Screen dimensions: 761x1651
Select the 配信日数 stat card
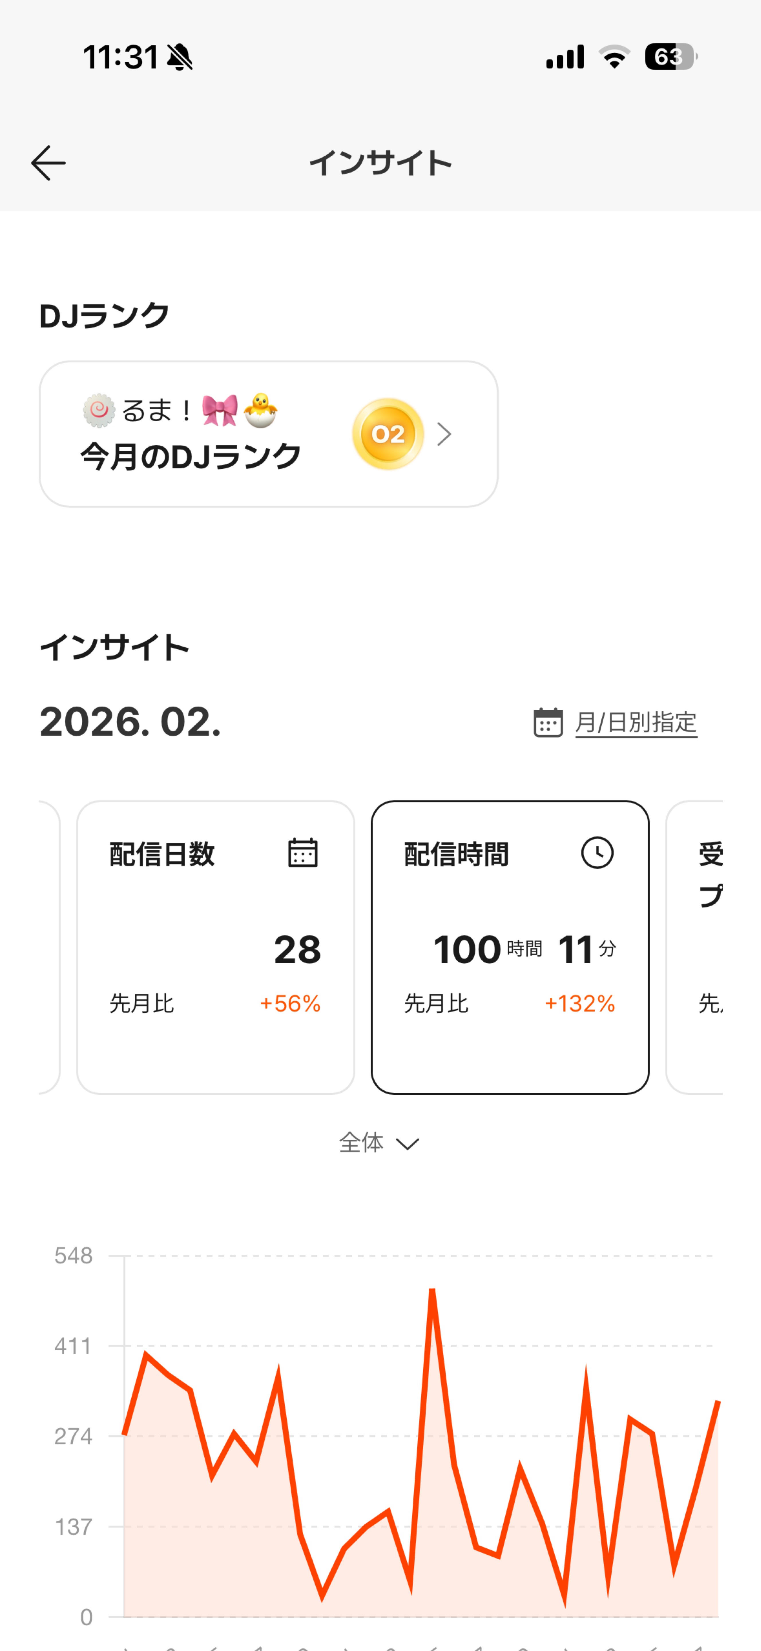click(216, 947)
